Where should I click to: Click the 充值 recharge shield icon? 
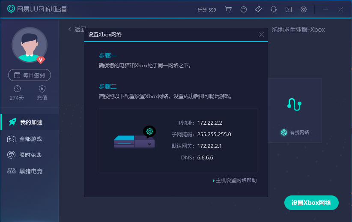[42, 89]
